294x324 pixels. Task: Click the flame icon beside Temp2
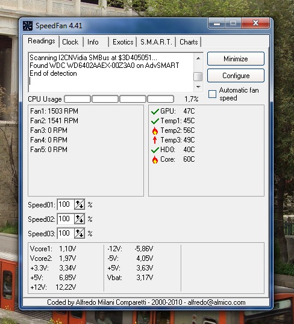(x=155, y=131)
